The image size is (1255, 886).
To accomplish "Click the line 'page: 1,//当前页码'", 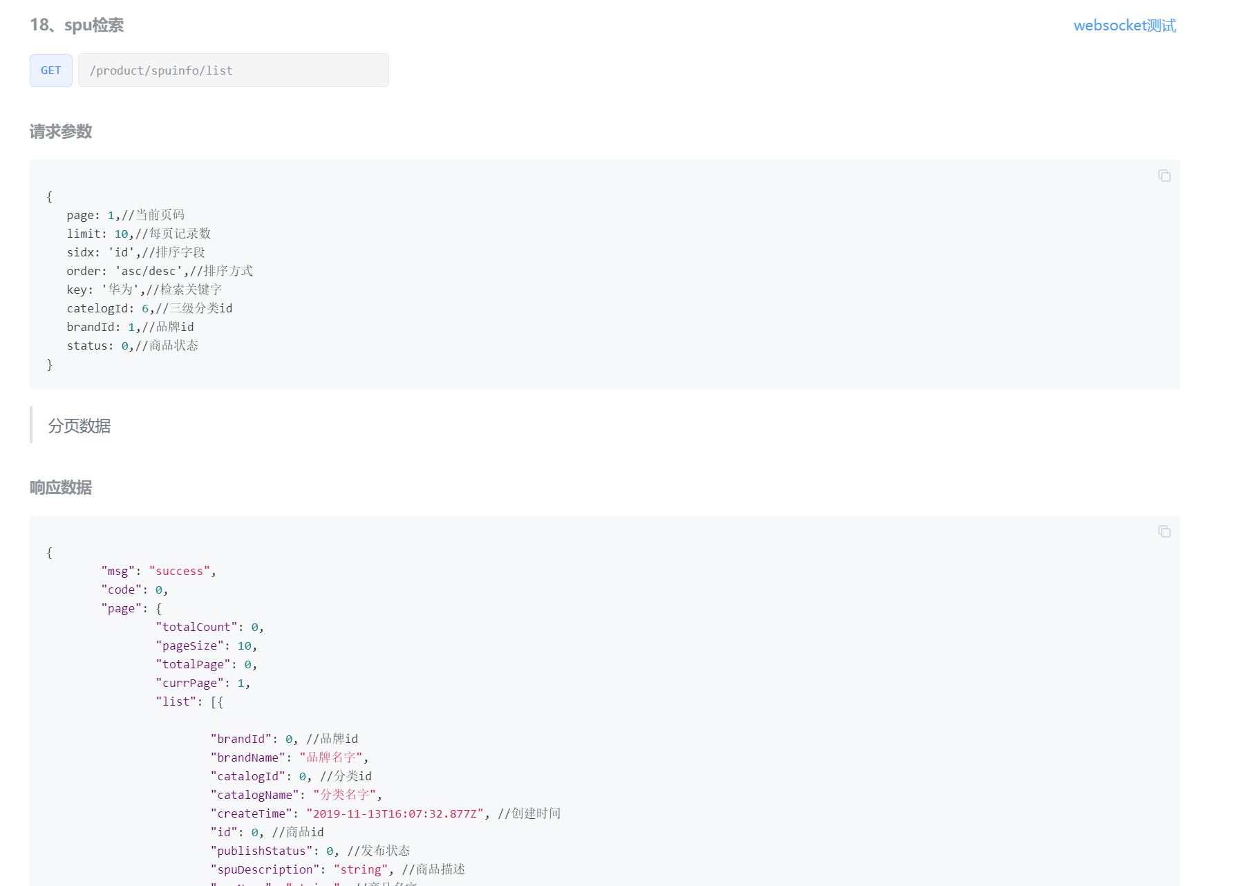I will (x=126, y=215).
